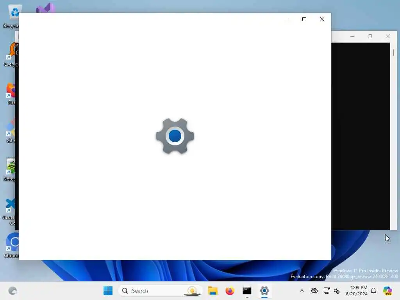Launch Firefox from the taskbar

[230, 291]
